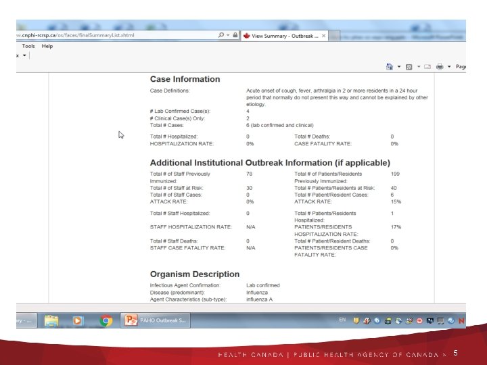Click the Patients/Residents Hospitalized value 1

392,213
